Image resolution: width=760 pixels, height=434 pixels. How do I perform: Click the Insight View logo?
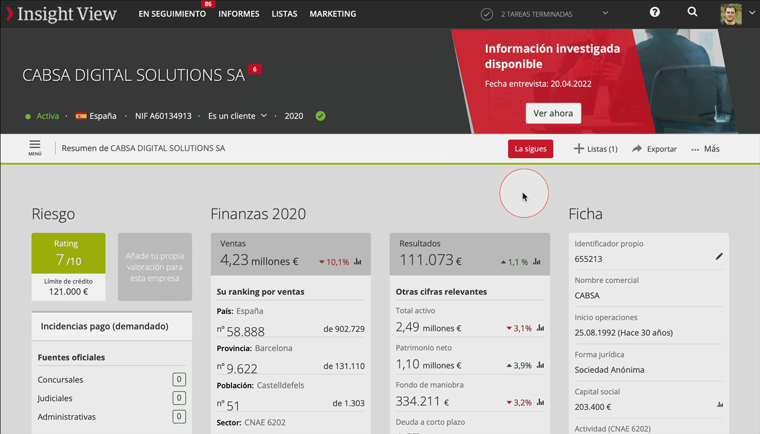[61, 14]
